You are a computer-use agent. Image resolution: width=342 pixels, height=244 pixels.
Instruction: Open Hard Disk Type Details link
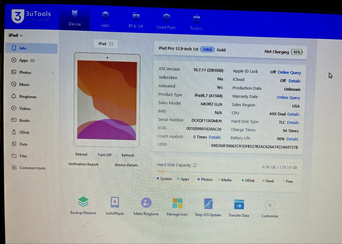click(293, 123)
